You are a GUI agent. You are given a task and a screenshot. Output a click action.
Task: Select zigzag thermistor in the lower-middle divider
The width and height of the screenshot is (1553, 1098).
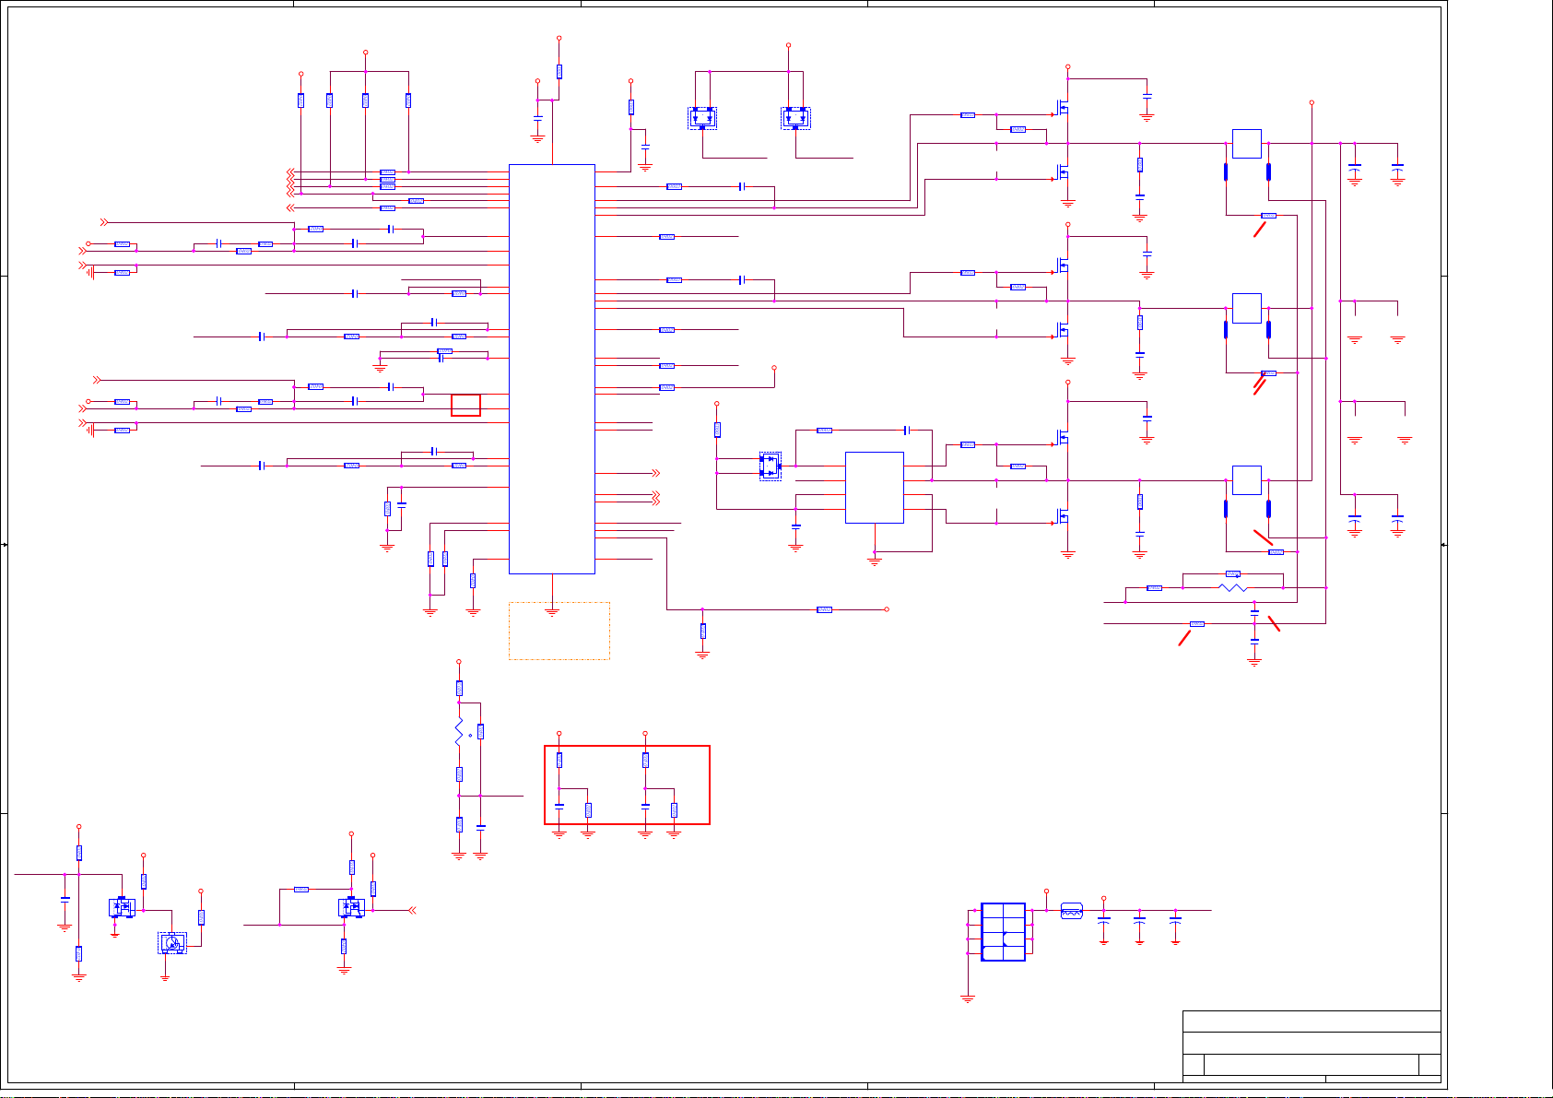pos(460,733)
